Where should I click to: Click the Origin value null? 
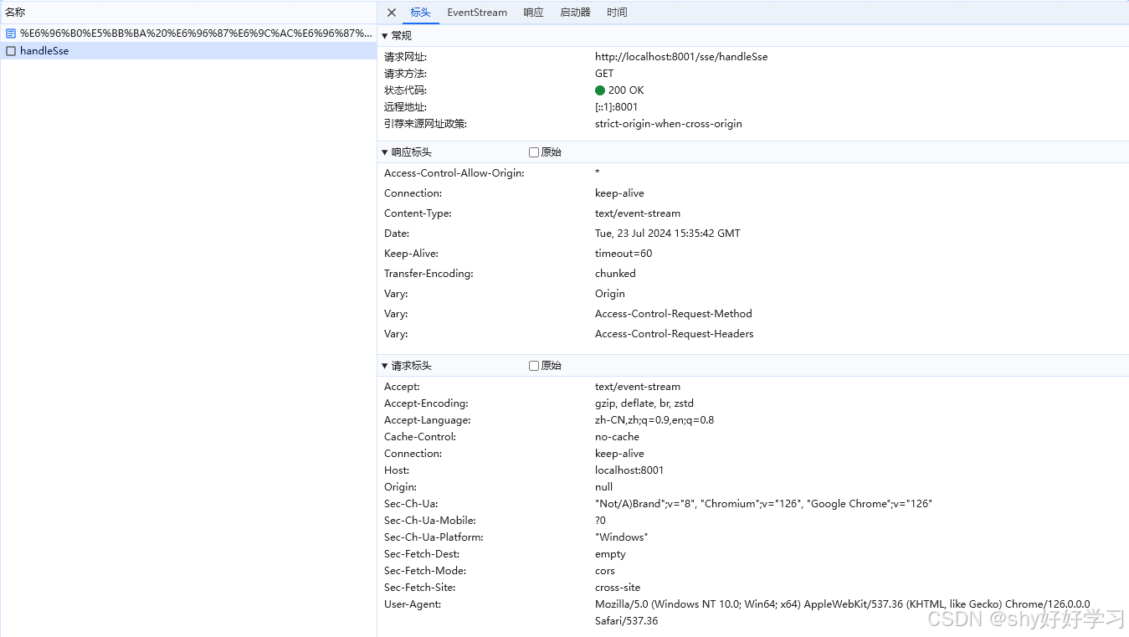point(603,487)
